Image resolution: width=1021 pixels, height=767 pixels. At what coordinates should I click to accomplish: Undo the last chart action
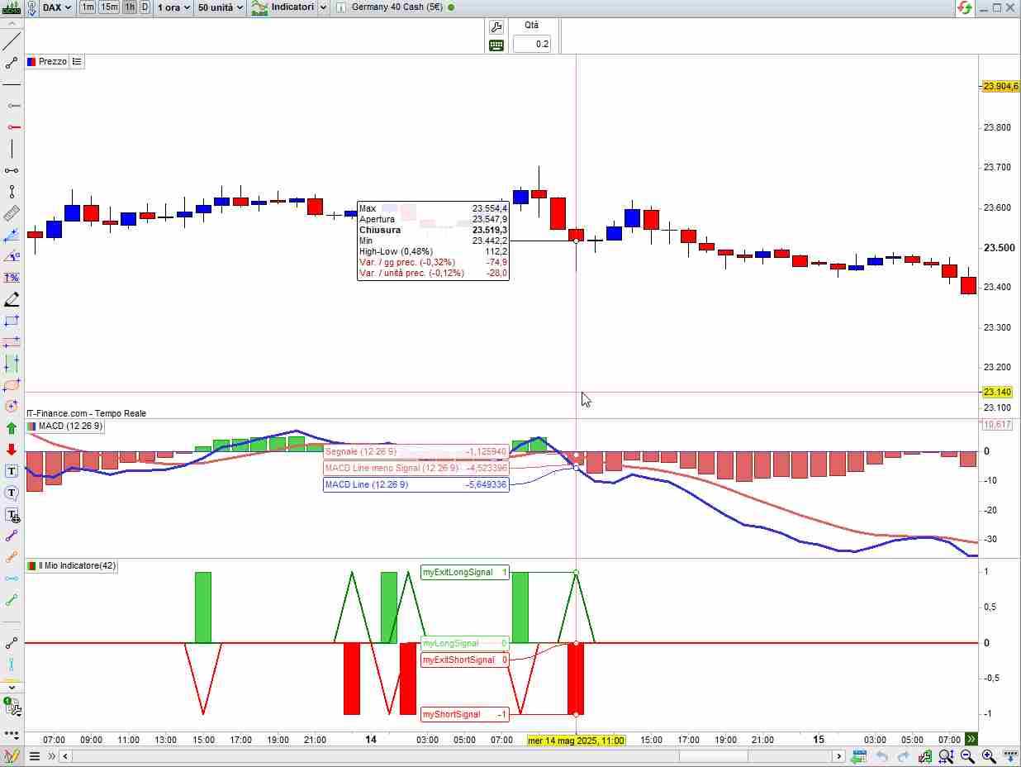881,756
